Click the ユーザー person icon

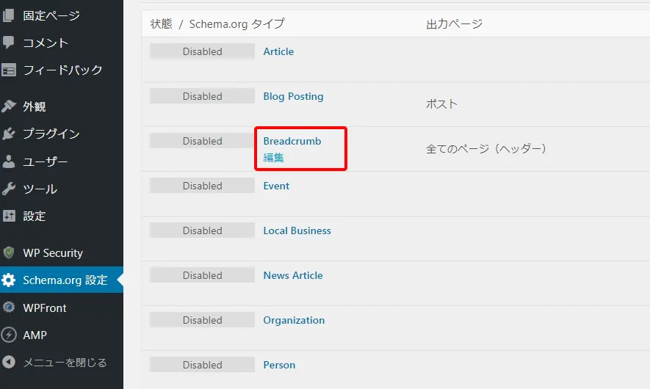tap(8, 161)
